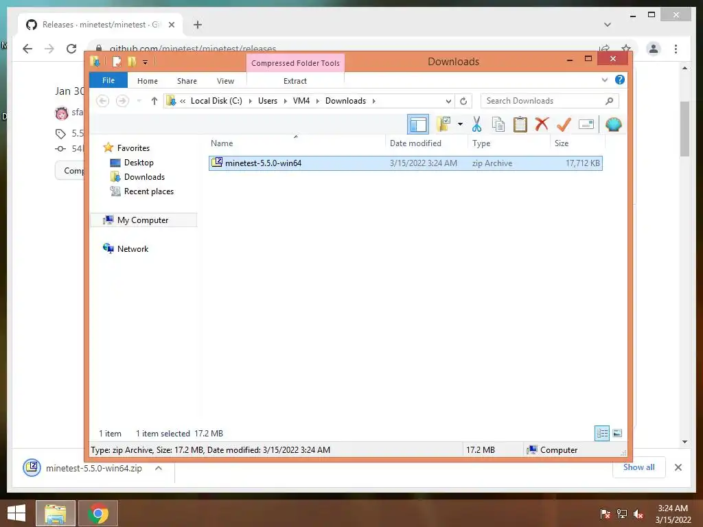Close the Chrome downloads bar

click(678, 467)
